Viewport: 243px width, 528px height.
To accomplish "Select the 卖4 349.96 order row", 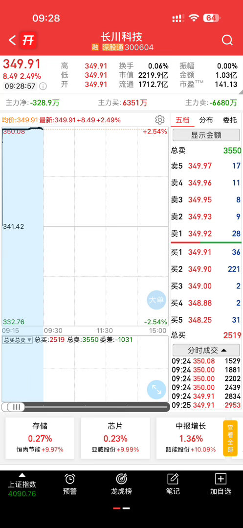I will point(206,183).
